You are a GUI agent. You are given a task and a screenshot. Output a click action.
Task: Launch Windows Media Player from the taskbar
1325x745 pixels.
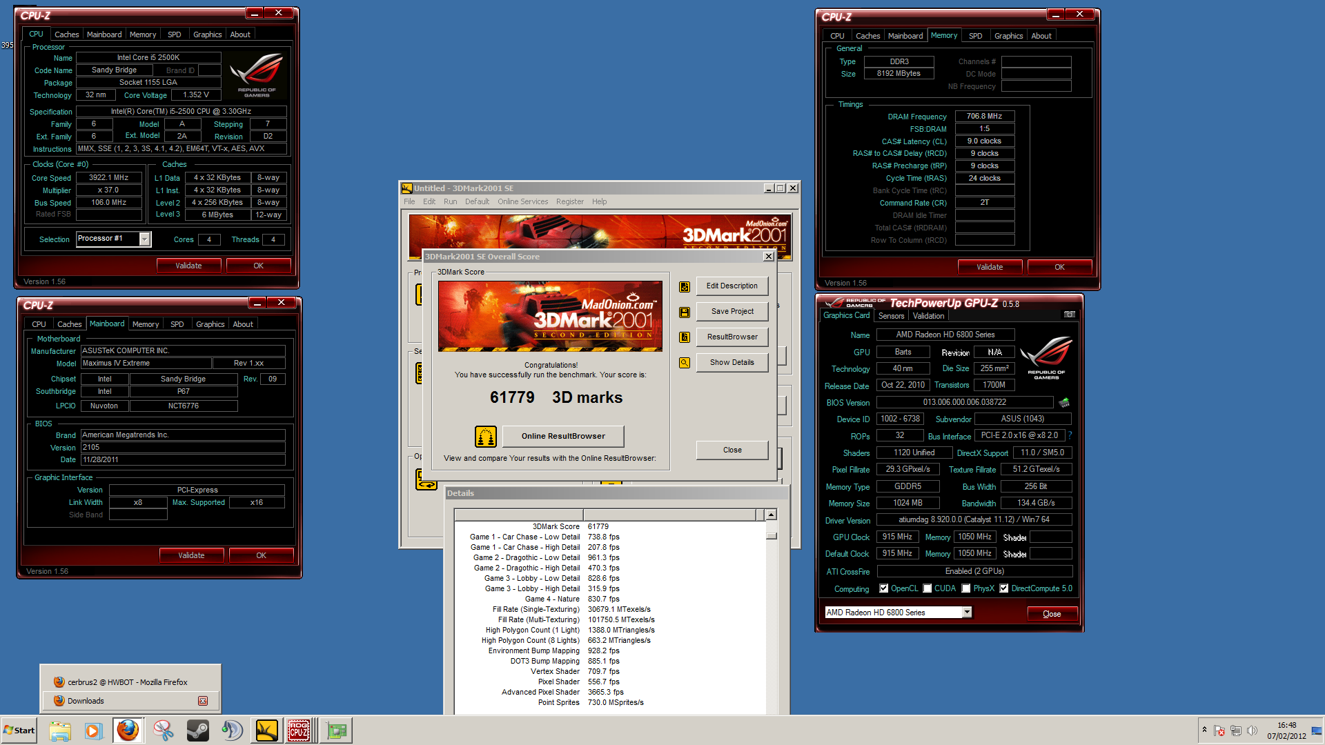pos(93,731)
